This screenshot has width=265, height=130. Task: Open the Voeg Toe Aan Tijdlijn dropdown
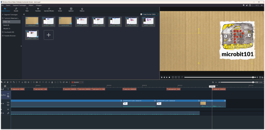[x=151, y=14]
